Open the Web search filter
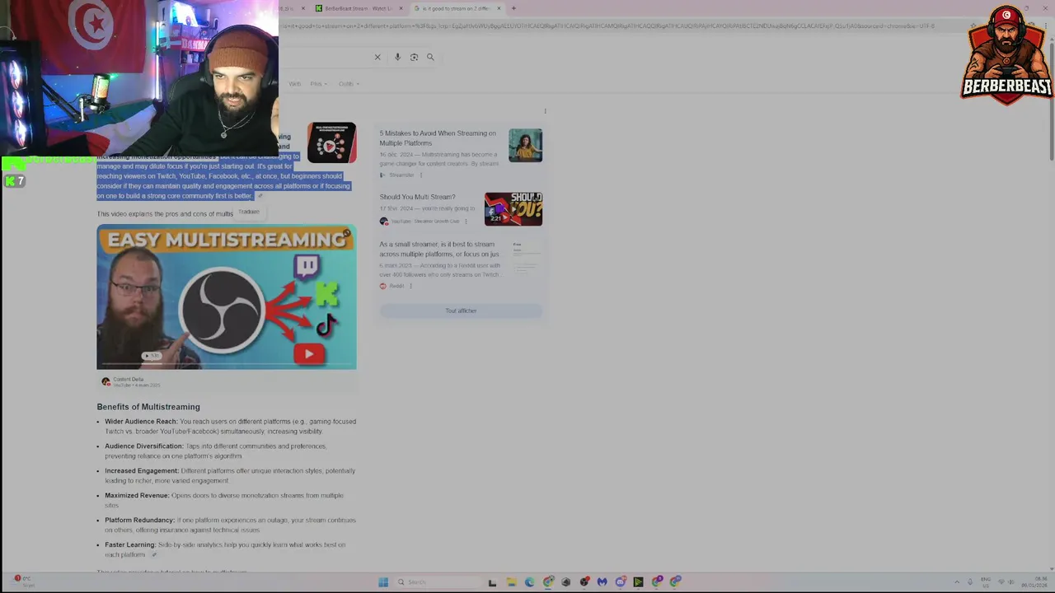 (294, 84)
